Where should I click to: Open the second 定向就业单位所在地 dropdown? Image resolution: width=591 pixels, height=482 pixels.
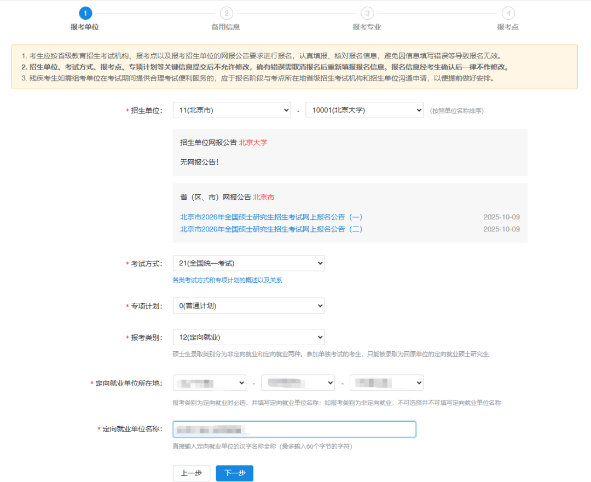298,382
